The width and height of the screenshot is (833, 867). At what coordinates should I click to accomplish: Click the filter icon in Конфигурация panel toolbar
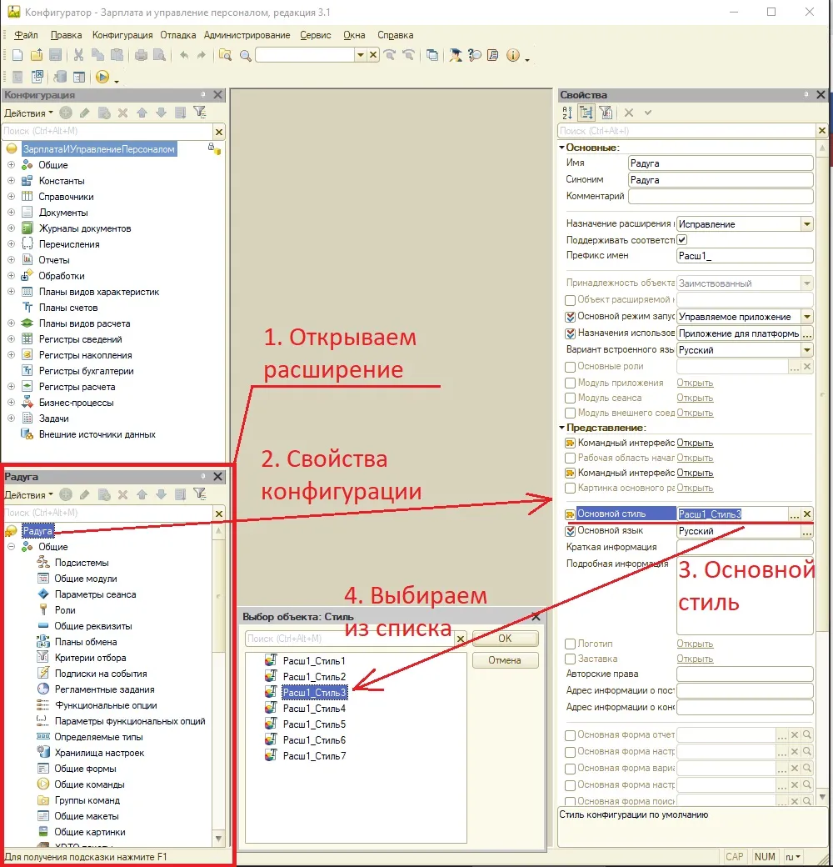[199, 113]
